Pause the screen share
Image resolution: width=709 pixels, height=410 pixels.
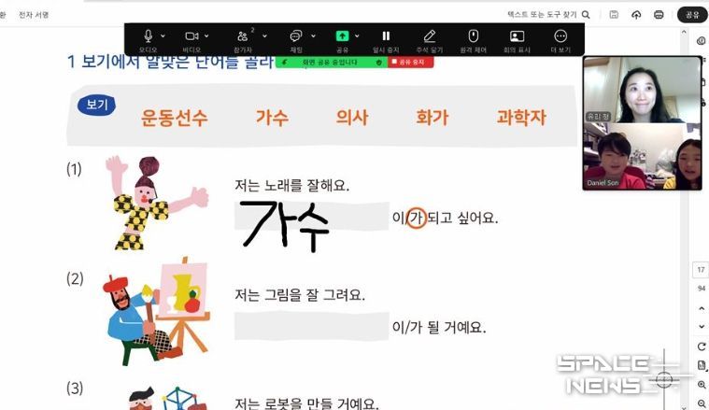coord(386,35)
